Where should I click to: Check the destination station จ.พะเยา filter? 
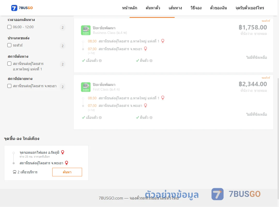pos(10,86)
